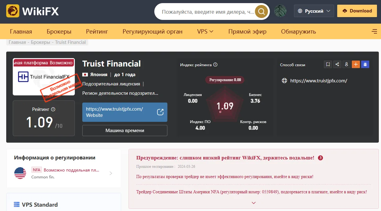Click the contact URL truistjpfx.com link
The image size is (381, 211).
coord(319,81)
